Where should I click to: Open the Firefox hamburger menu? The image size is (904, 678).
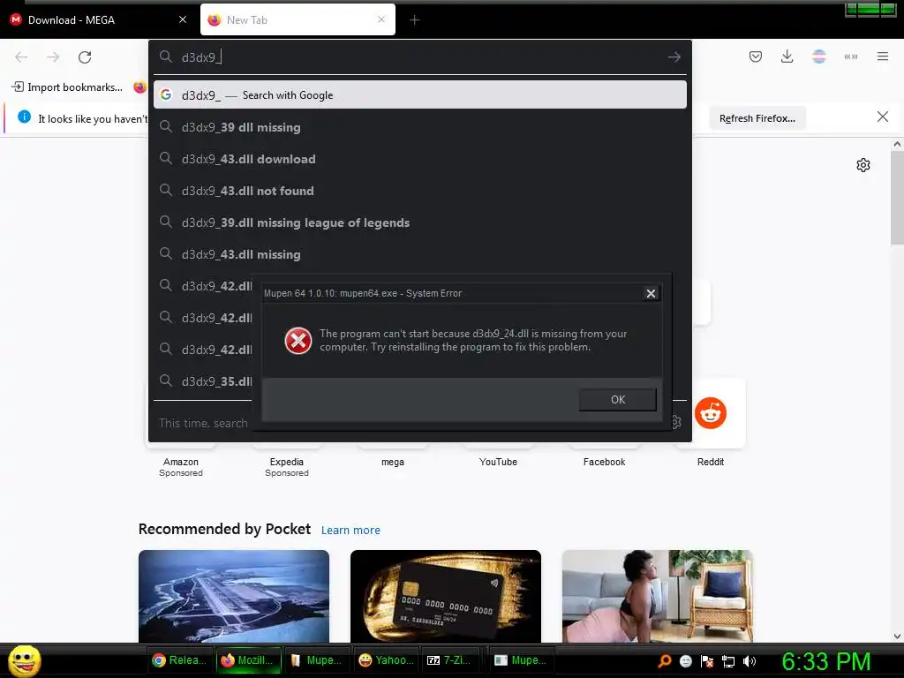click(x=883, y=56)
